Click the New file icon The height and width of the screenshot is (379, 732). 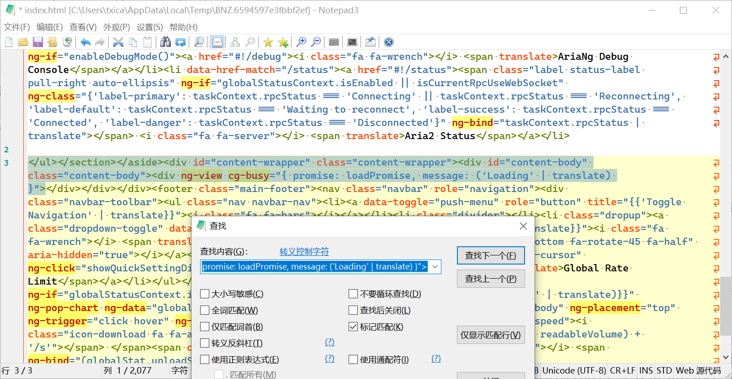pyautogui.click(x=9, y=42)
